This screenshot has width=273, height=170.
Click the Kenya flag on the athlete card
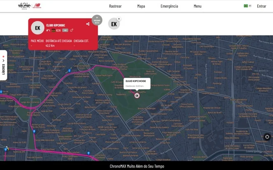coord(54,30)
